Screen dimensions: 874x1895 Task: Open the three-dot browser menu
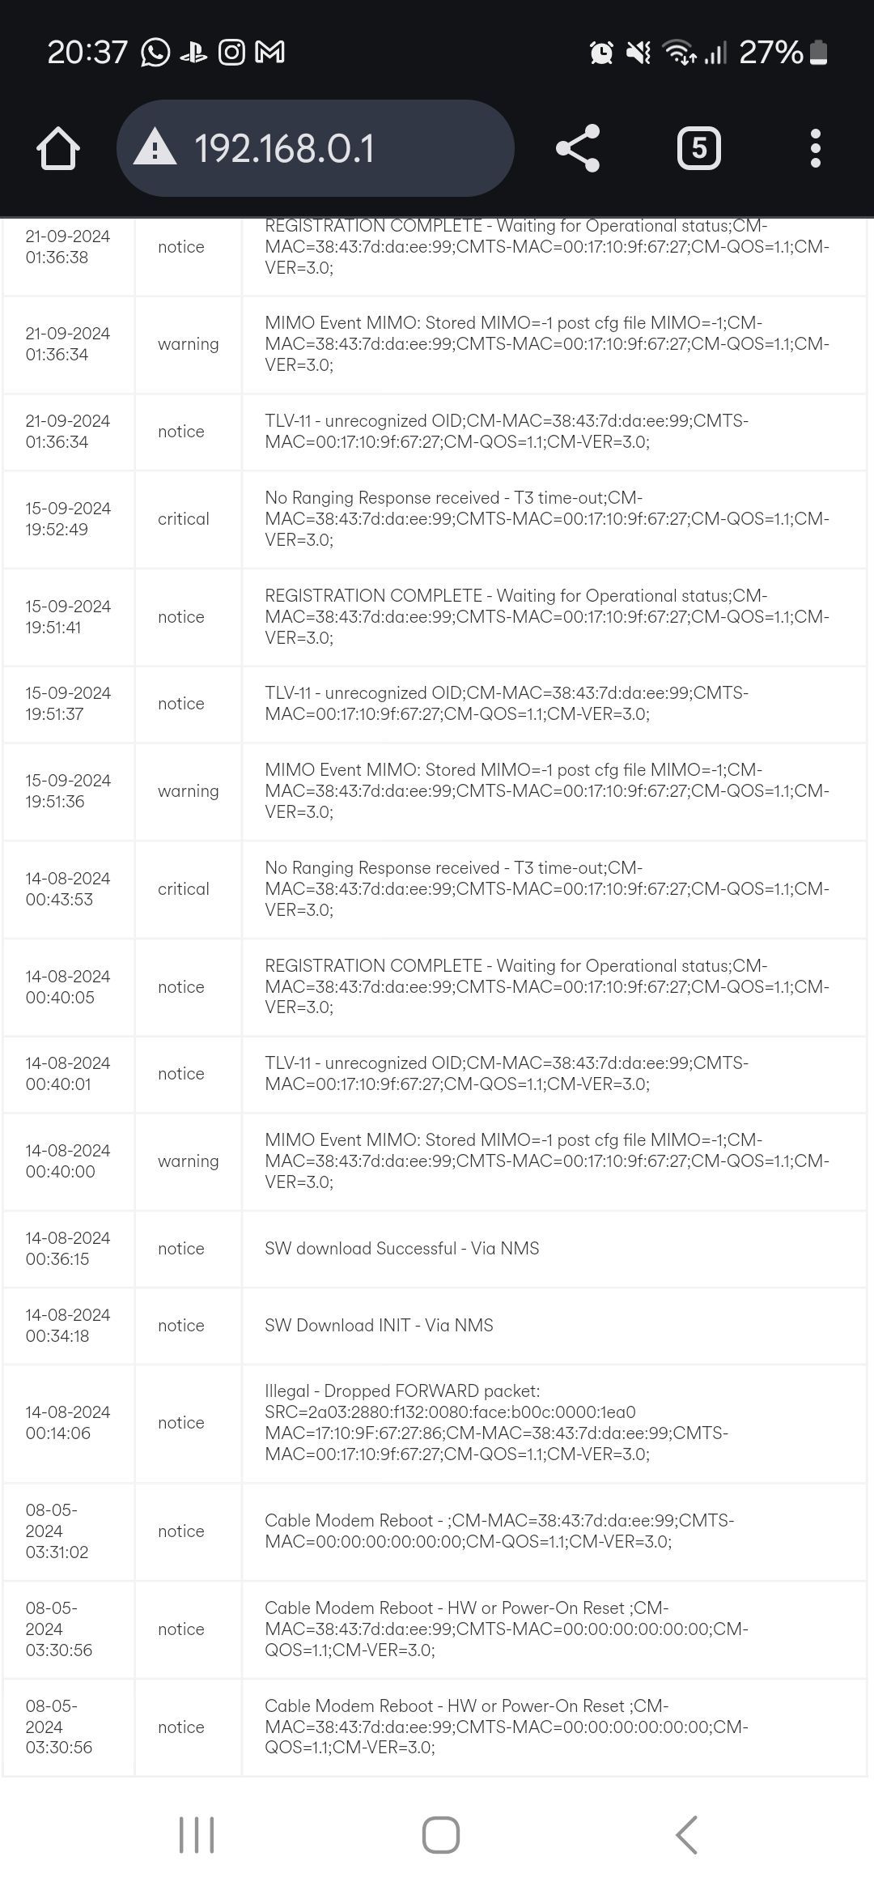[815, 148]
